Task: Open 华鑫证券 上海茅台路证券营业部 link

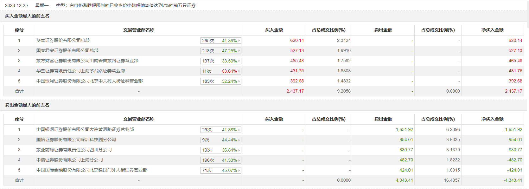Action: pos(81,71)
